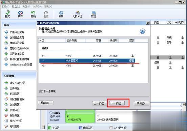
Task: Open the 磁盘 menu
Action: [x=16, y=7]
